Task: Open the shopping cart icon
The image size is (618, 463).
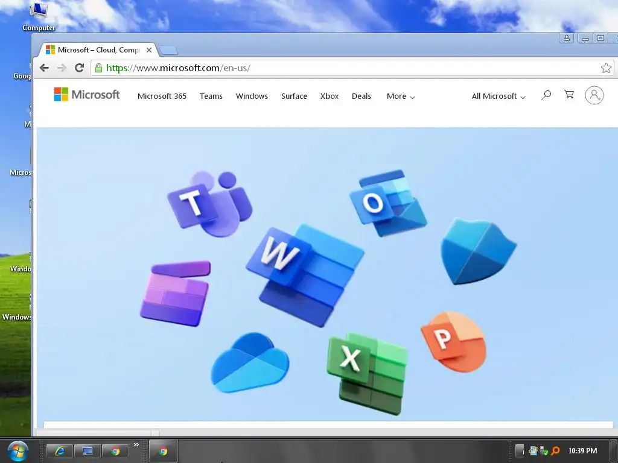Action: point(569,95)
